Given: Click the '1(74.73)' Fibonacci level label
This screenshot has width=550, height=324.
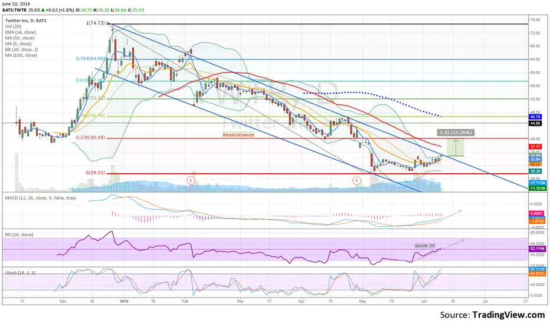Looking at the screenshot, I should coord(96,23).
